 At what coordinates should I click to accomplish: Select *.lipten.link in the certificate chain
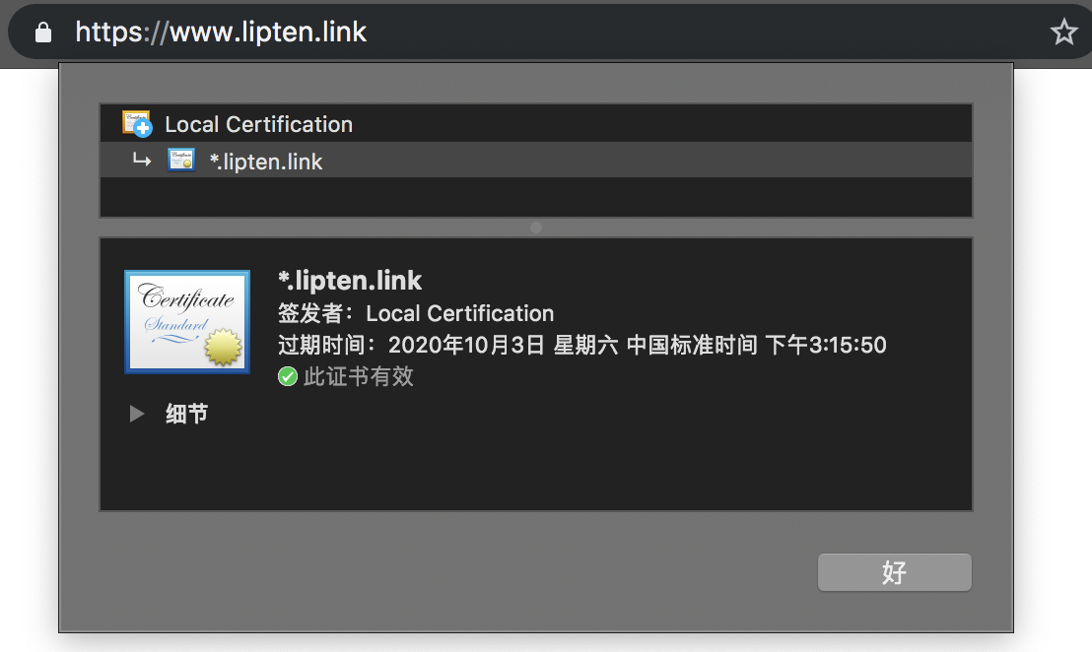coord(535,161)
